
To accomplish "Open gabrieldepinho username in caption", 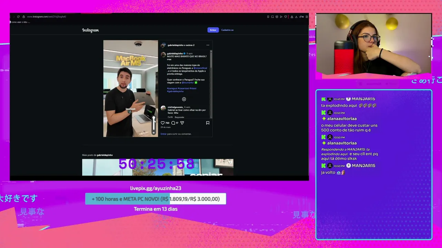I will coord(175,53).
